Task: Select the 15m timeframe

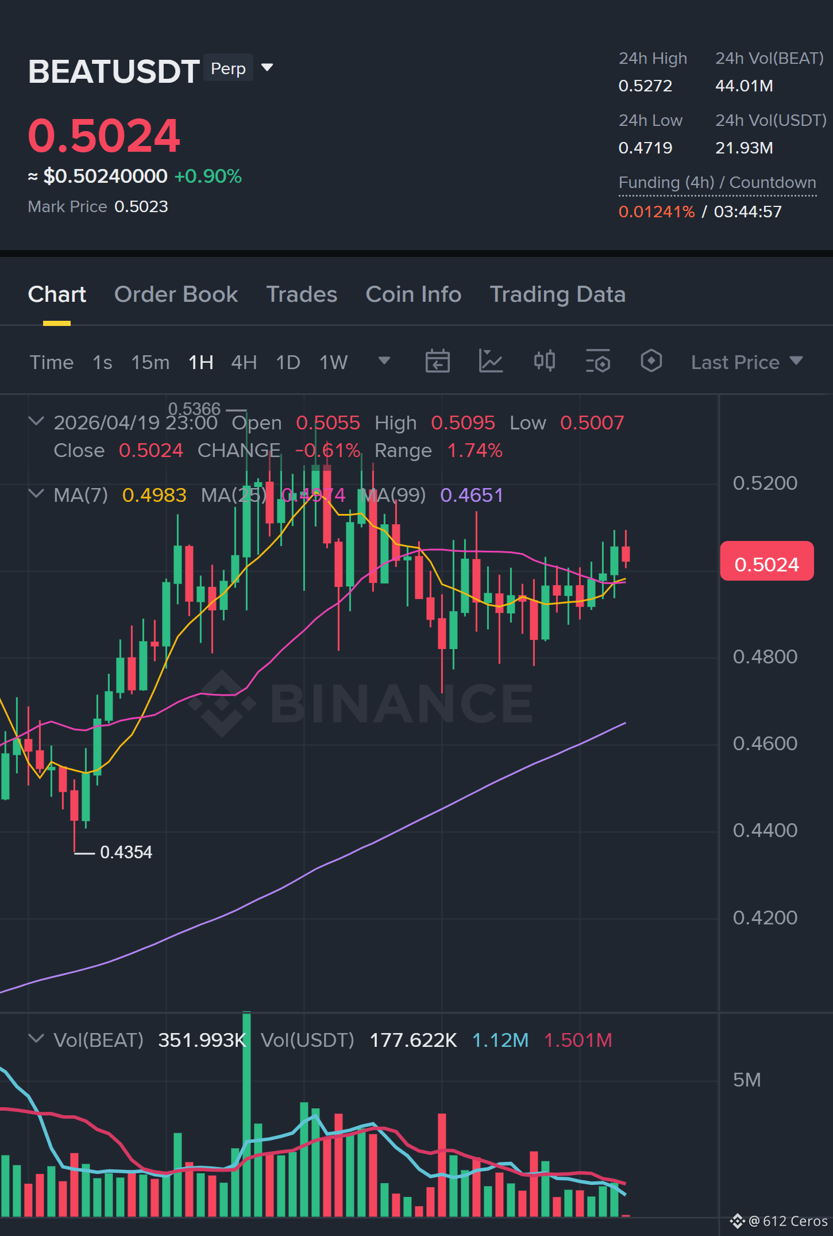Action: [150, 362]
